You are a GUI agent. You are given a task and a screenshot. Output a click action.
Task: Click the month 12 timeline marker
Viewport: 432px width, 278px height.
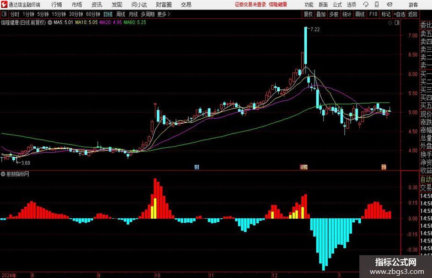click(x=274, y=275)
